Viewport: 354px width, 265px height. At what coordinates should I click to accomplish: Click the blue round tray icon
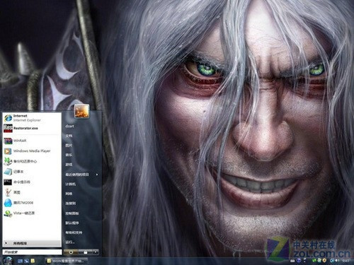(x=299, y=261)
